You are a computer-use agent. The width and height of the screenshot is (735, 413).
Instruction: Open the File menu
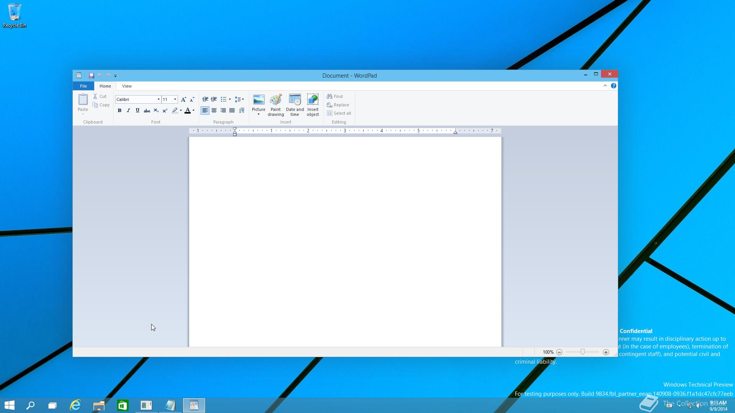click(83, 86)
